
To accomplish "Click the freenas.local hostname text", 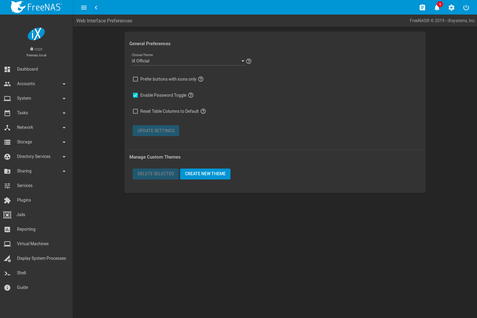I will [x=36, y=55].
